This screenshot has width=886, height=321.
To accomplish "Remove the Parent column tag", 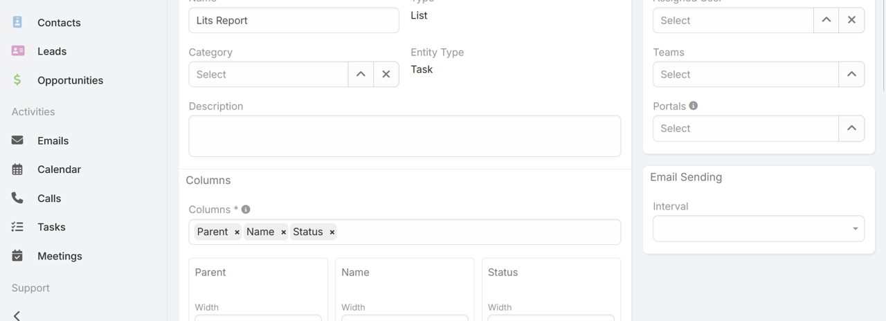I will pyautogui.click(x=237, y=232).
